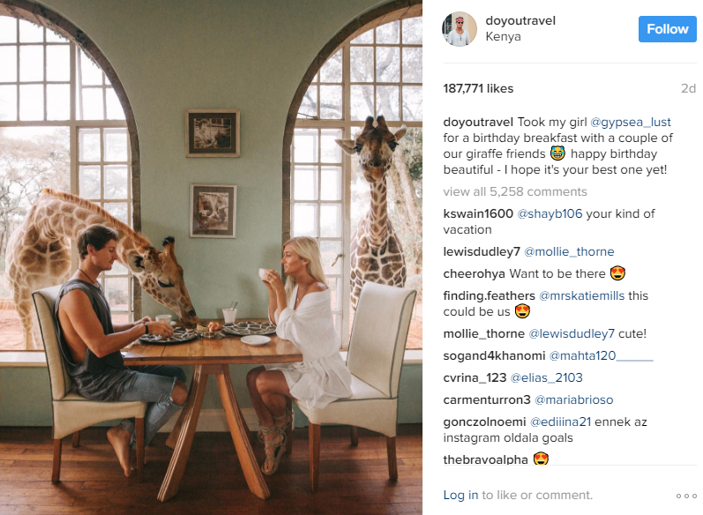
Task: Click the @lewisdudley7 mention
Action: click(572, 334)
